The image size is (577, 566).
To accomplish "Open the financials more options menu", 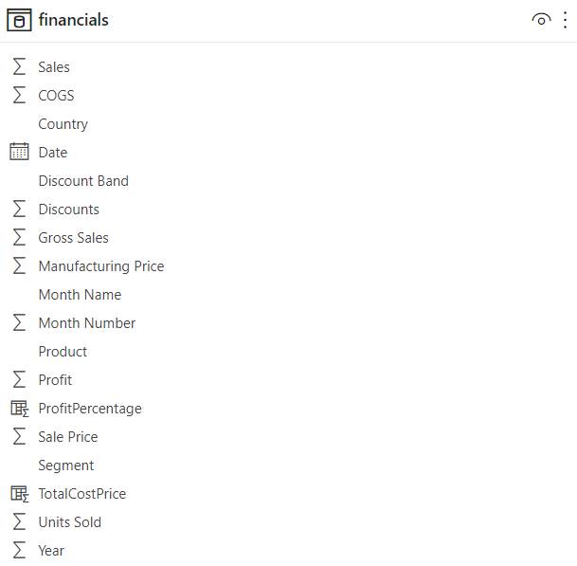I will (566, 20).
